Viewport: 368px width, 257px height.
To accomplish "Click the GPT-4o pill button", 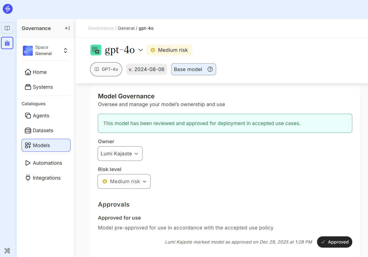I will click(106, 69).
